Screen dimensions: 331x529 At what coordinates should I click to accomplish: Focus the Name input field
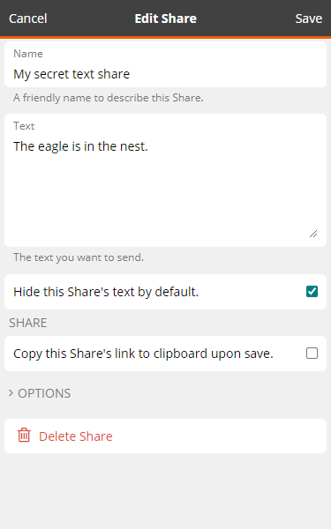coord(166,64)
